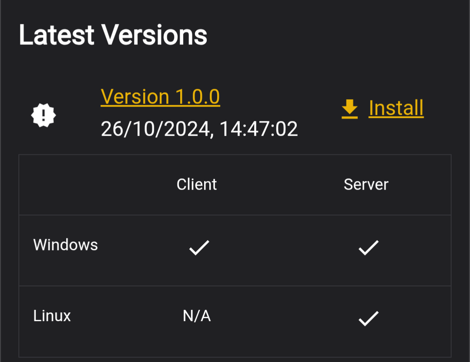This screenshot has width=470, height=362.
Task: Click the word Version in the release link
Action: (135, 97)
